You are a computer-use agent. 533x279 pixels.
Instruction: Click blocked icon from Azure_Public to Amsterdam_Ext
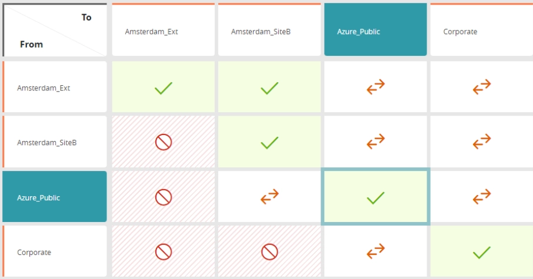click(x=164, y=197)
